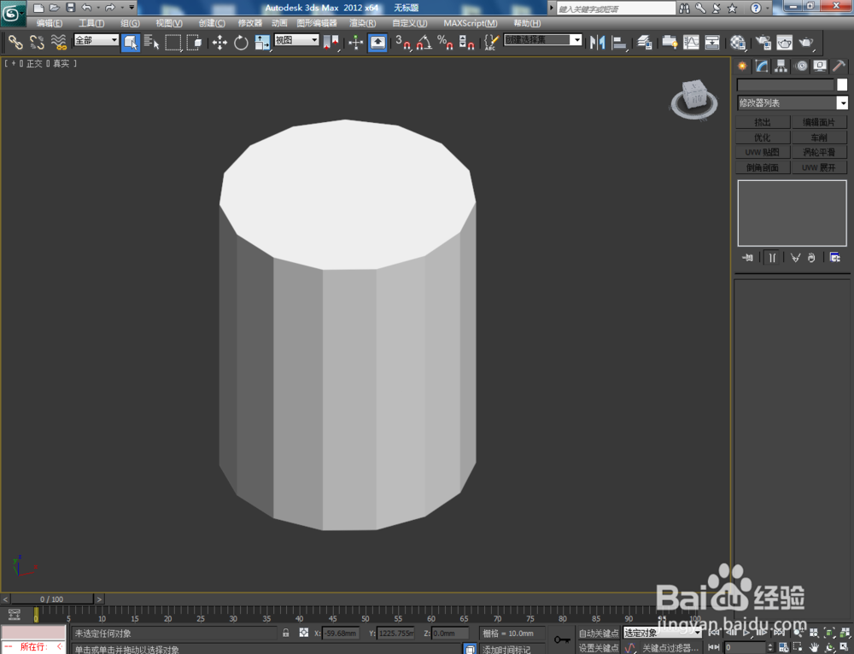The image size is (854, 654).
Task: Click the 关键点过滤器 button
Action: (670, 647)
